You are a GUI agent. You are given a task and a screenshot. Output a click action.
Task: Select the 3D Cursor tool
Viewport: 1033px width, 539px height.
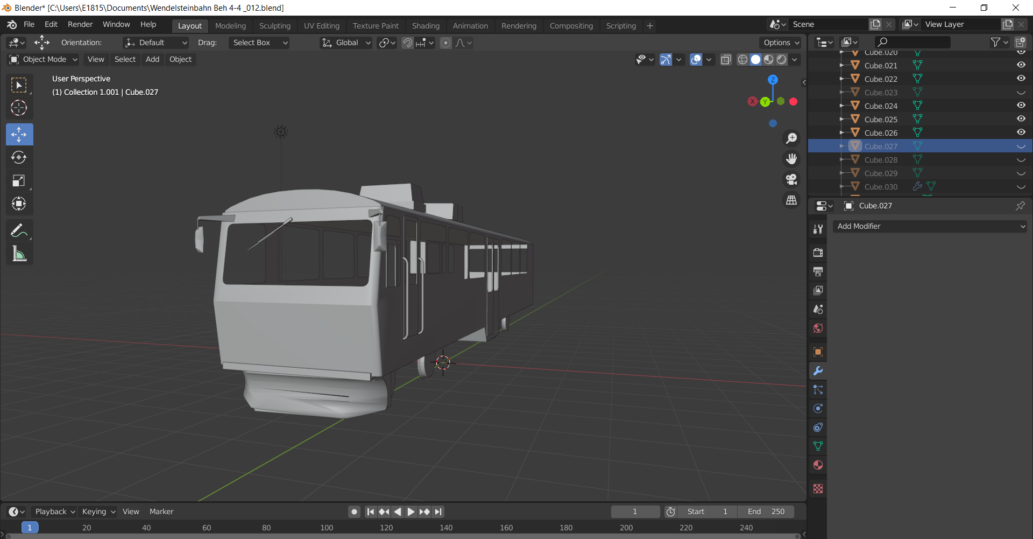click(x=19, y=108)
